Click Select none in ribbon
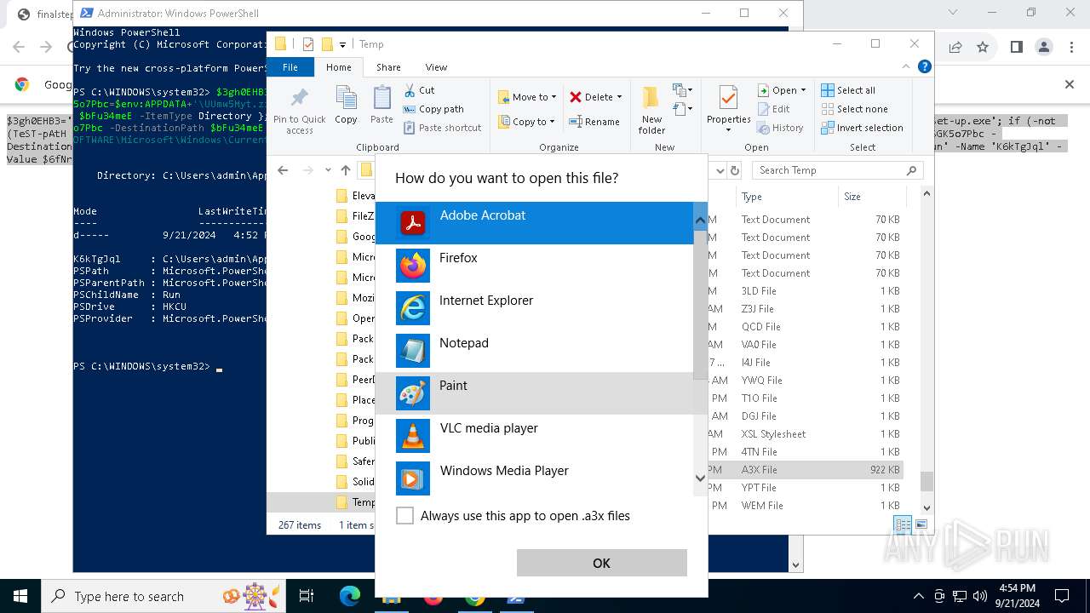Screen dimensions: 1090x613 point(854,109)
